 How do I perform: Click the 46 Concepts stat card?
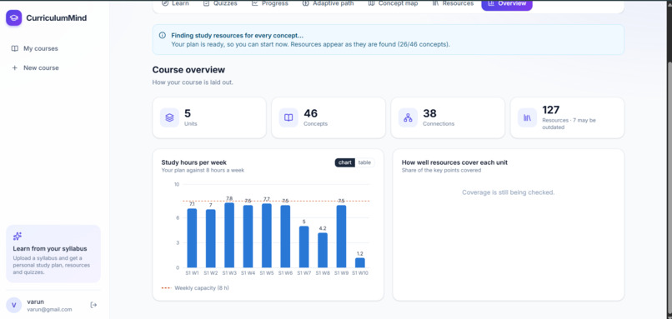(328, 117)
